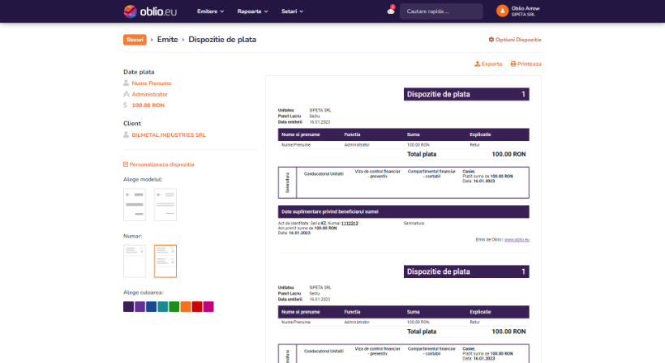Click the Stocuri breadcrumb button
The image size is (665, 363).
[x=135, y=40]
